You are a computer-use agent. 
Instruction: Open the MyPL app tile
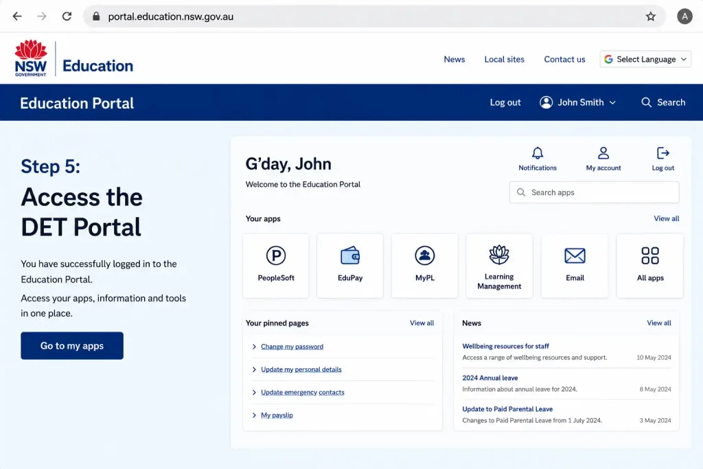click(424, 266)
